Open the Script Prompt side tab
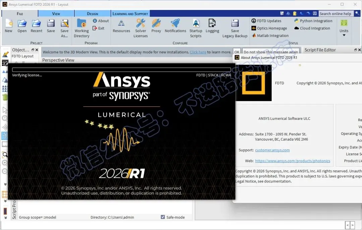Viewport: 362px width, 230px height. click(x=14, y=210)
